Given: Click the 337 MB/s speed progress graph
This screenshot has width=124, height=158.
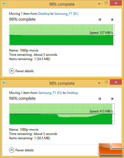Looking at the screenshot, I should pos(62,35).
